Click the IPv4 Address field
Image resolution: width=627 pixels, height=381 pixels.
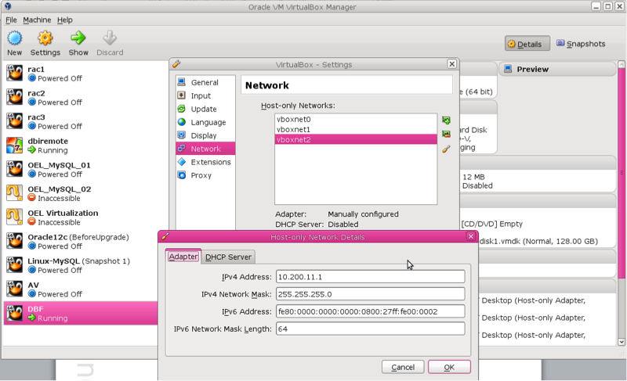(369, 276)
